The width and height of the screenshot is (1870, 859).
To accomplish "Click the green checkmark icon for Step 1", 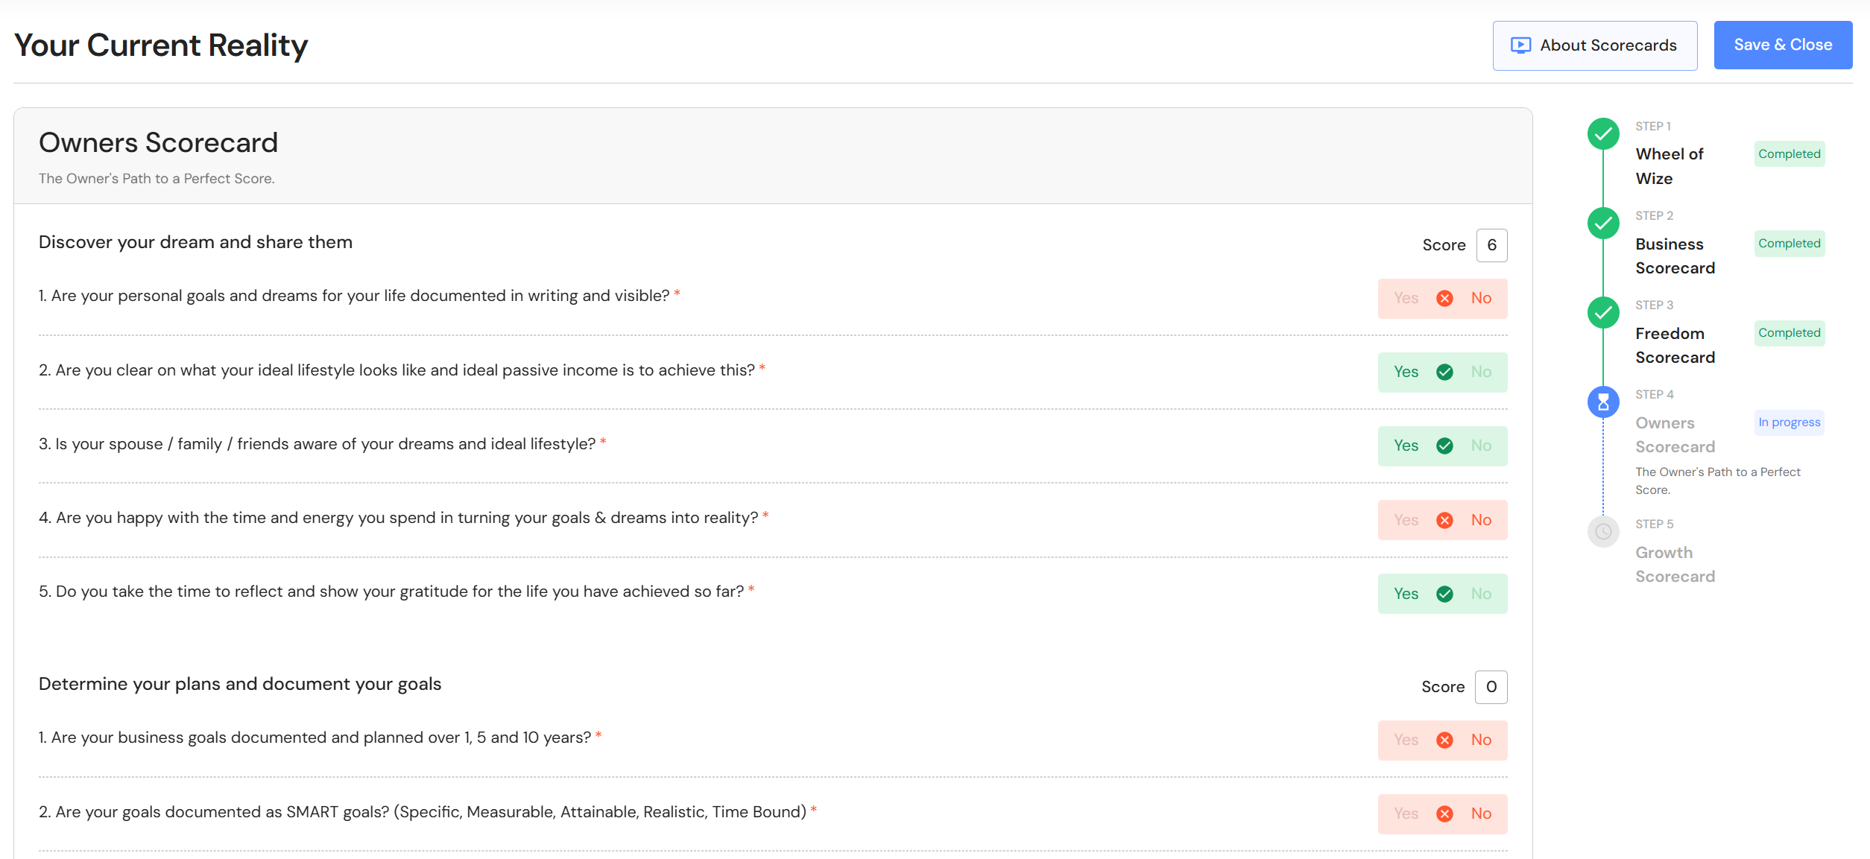I will [1602, 134].
